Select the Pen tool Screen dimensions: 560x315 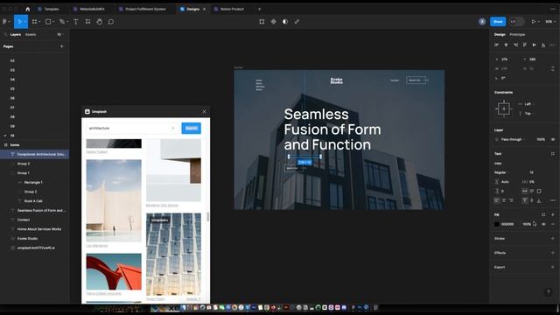point(62,22)
